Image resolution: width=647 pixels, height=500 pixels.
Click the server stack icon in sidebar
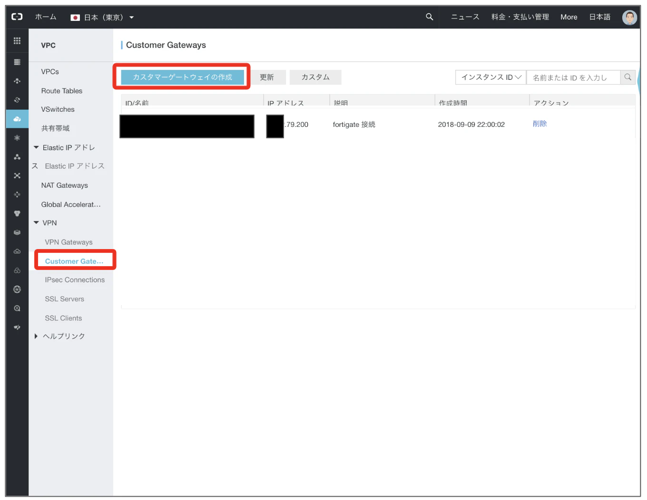coord(17,62)
